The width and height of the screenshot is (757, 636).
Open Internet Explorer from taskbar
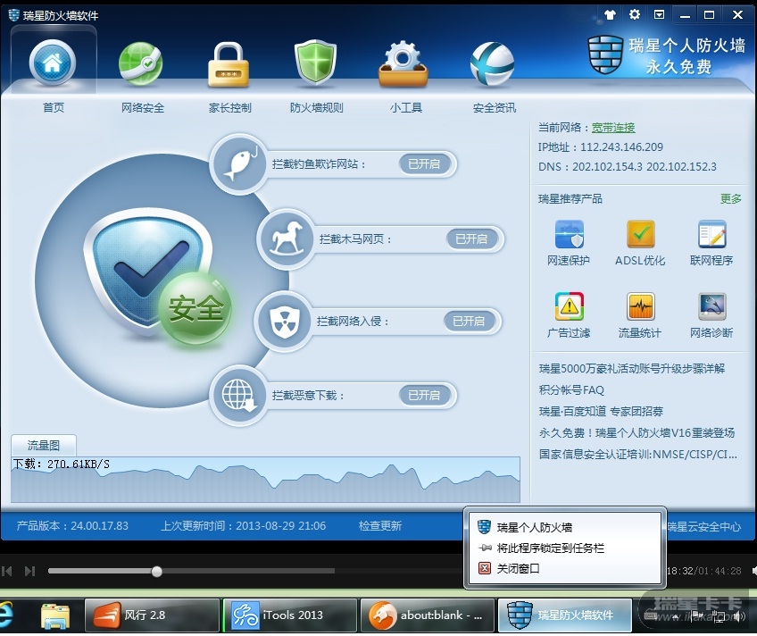[7, 615]
